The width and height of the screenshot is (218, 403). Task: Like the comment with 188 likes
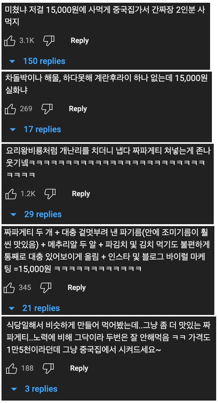click(12, 369)
